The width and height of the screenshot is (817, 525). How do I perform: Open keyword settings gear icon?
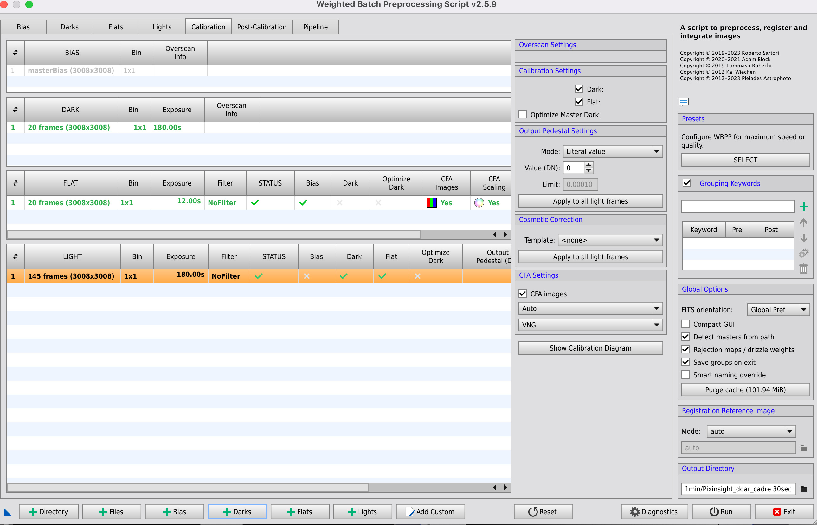(803, 253)
